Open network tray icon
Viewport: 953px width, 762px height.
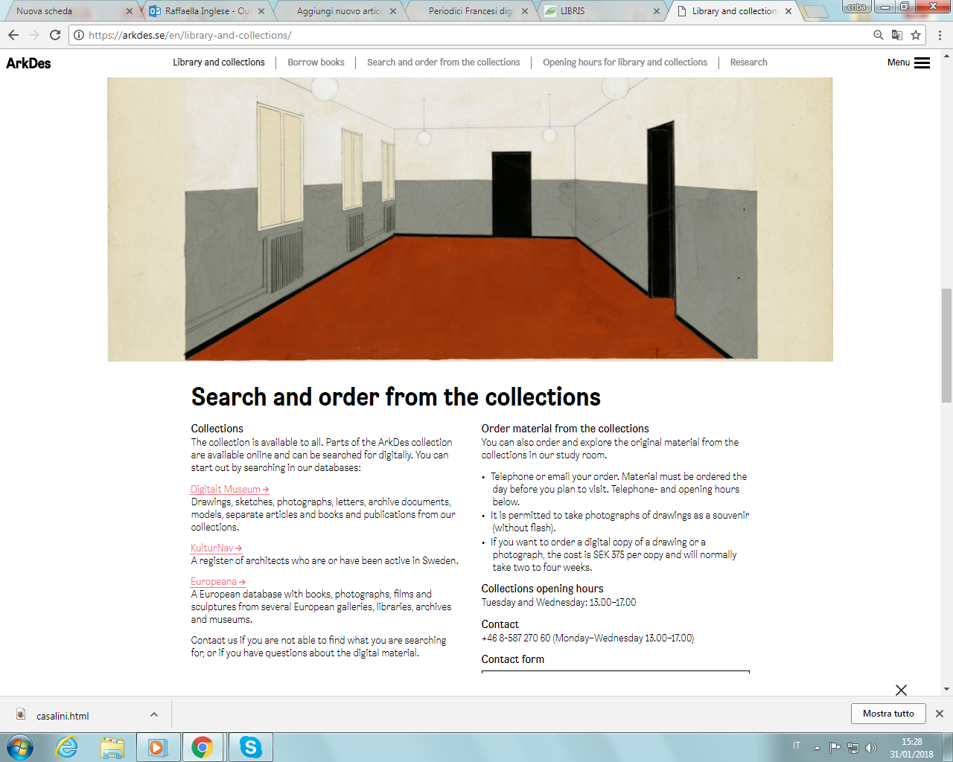853,748
